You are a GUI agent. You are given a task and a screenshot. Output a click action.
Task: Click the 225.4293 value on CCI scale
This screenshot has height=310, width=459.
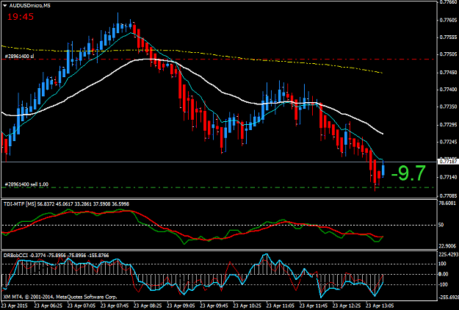tap(448, 254)
